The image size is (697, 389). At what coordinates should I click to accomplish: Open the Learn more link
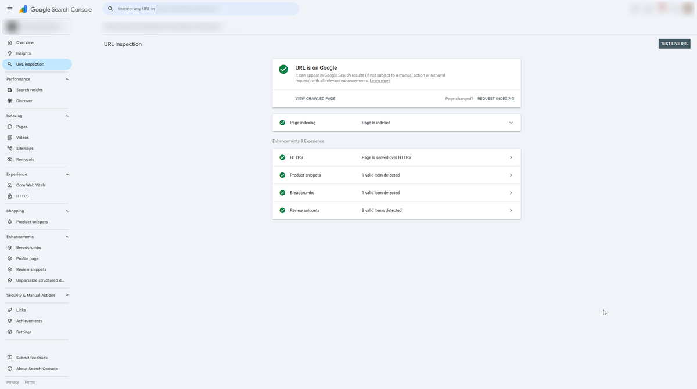380,81
